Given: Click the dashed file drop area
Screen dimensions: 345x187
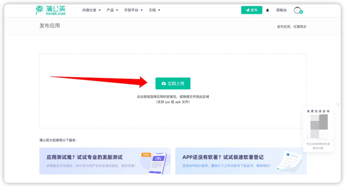Looking at the screenshot, I should [x=172, y=91].
